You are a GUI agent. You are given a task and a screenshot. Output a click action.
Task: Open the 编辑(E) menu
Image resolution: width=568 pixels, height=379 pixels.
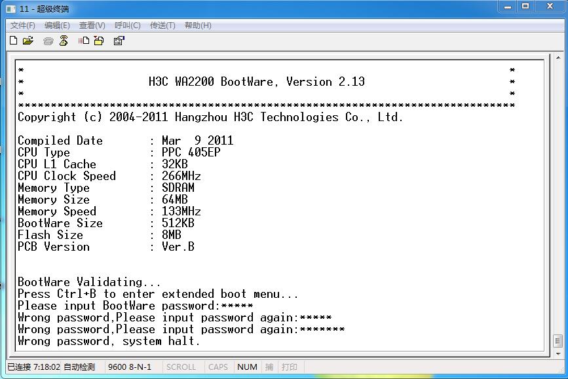click(57, 26)
